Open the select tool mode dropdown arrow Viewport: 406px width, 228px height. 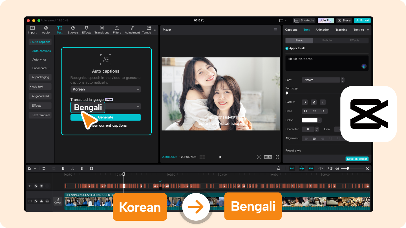35,168
